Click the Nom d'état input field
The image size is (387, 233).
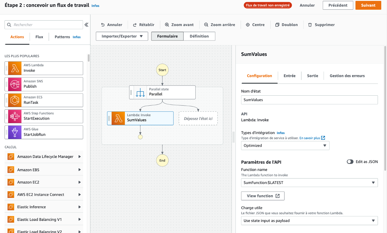309,100
